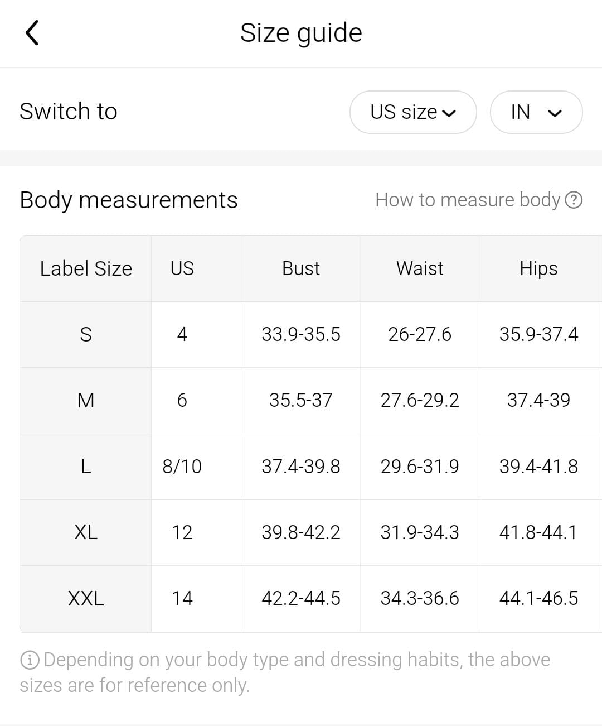Screen dimensions: 602x726
Task: Click the Hips column header
Action: 538,268
